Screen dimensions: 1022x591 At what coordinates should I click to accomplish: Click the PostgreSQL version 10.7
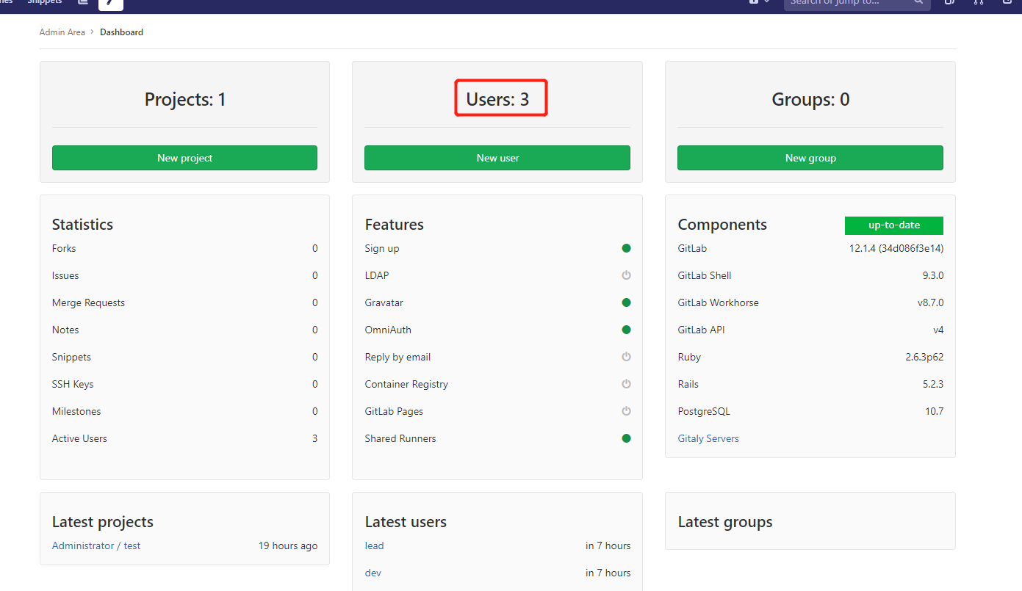pos(935,411)
